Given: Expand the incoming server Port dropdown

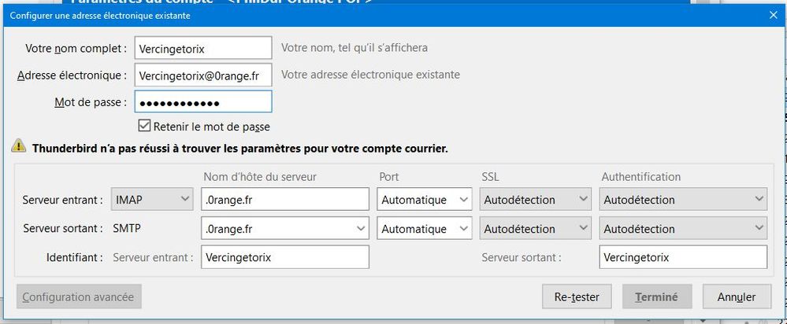Looking at the screenshot, I should (x=424, y=200).
